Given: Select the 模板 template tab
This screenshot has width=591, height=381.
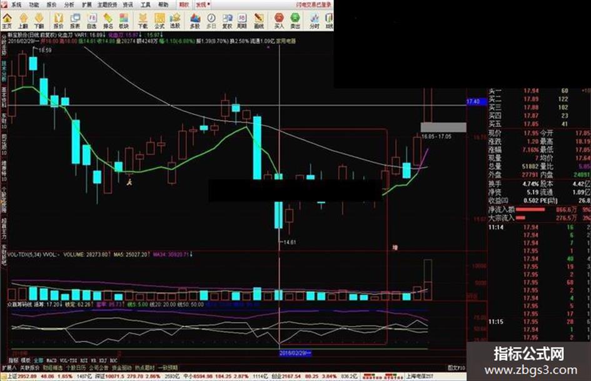Looking at the screenshot, I should tap(25, 360).
